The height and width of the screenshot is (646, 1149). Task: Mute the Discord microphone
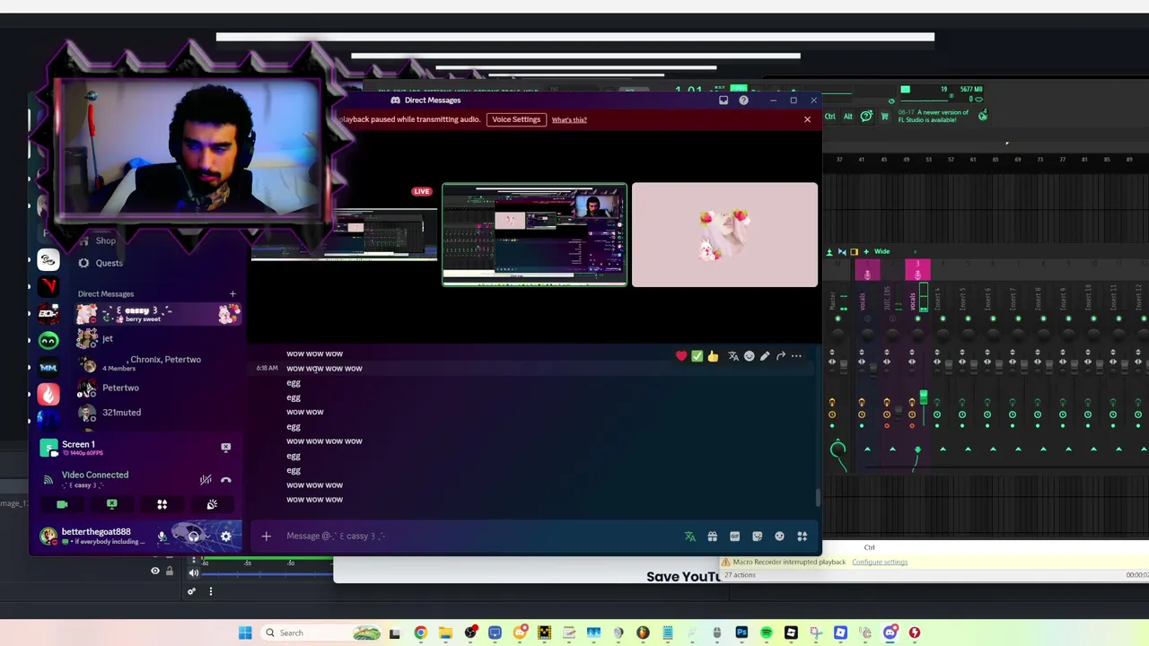(x=162, y=537)
